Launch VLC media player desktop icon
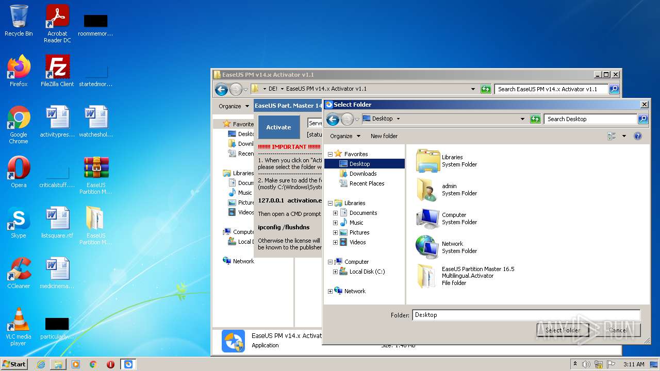This screenshot has height=371, width=660. [x=19, y=327]
